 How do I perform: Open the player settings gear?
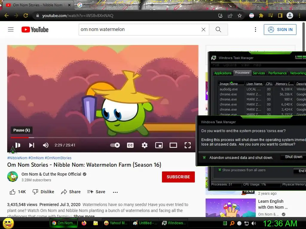click(x=144, y=145)
